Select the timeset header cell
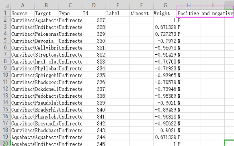The height and width of the screenshot is (146, 234). (x=142, y=13)
